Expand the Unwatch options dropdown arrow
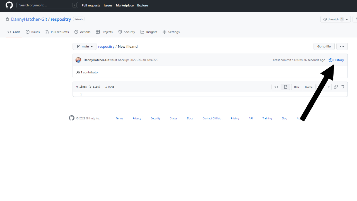 pos(347,19)
